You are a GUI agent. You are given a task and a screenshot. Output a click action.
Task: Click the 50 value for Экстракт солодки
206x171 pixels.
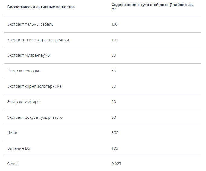click(x=114, y=71)
